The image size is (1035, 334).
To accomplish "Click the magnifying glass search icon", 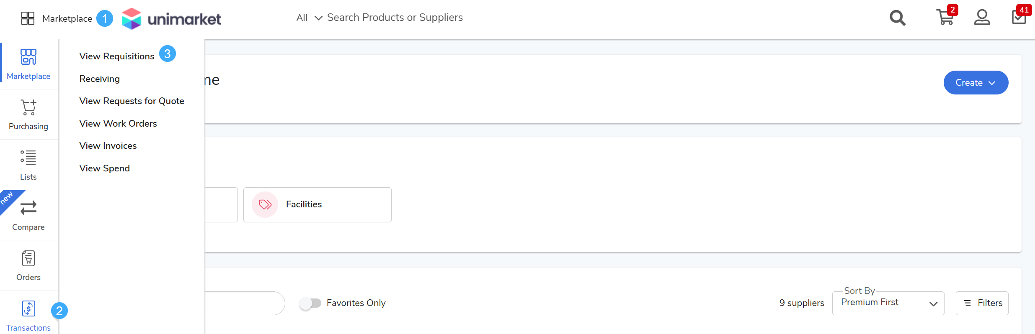I will [x=897, y=18].
